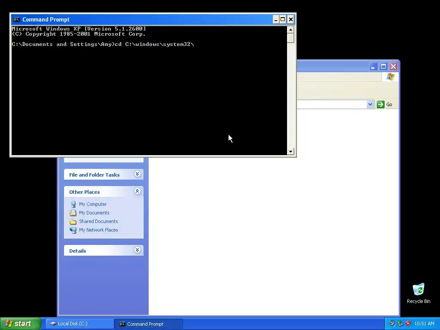Click the Windows flag logo in Explorer
This screenshot has width=440, height=330.
click(x=390, y=76)
